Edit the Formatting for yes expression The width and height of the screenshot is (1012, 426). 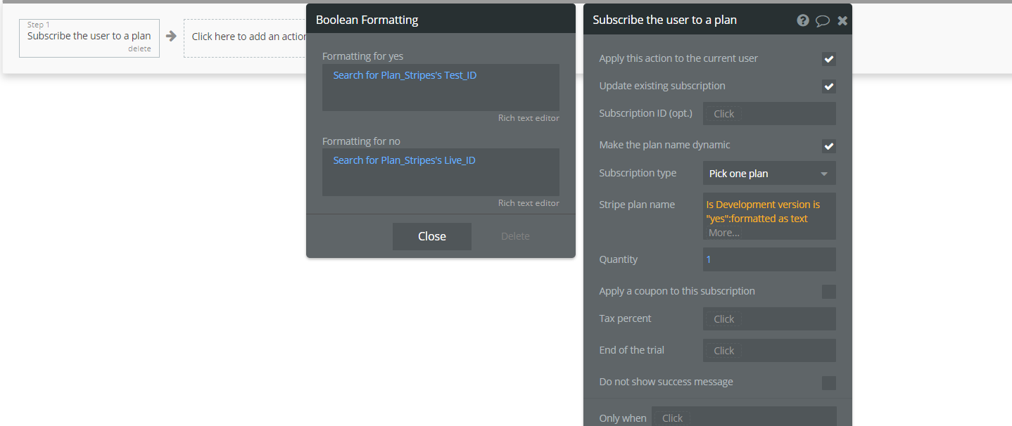point(441,87)
